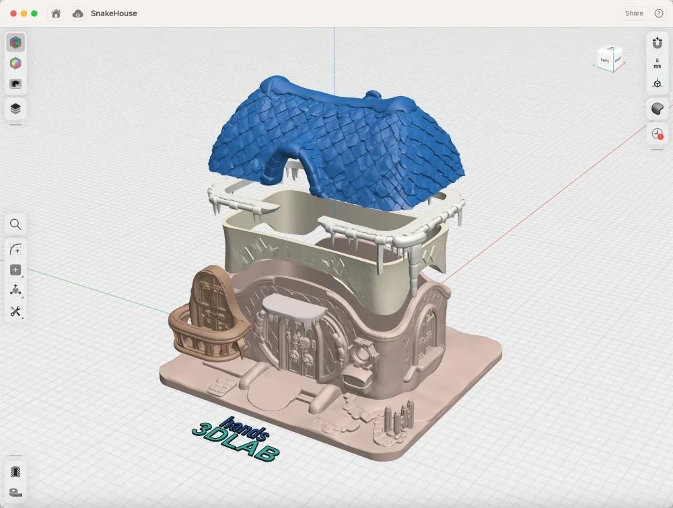
Task: Toggle magnet snapping on or off
Action: 657,42
